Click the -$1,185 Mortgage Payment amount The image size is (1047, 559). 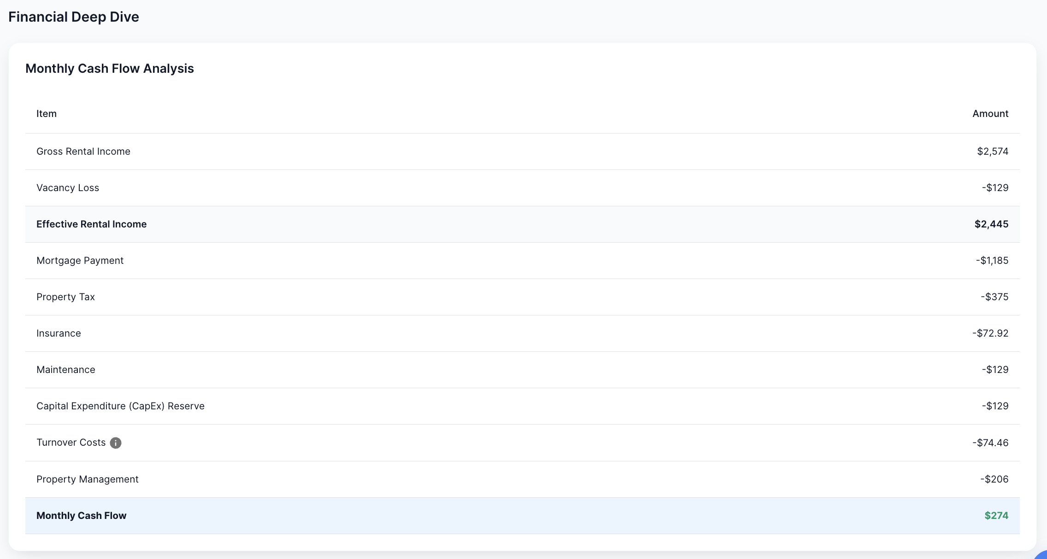tap(992, 260)
